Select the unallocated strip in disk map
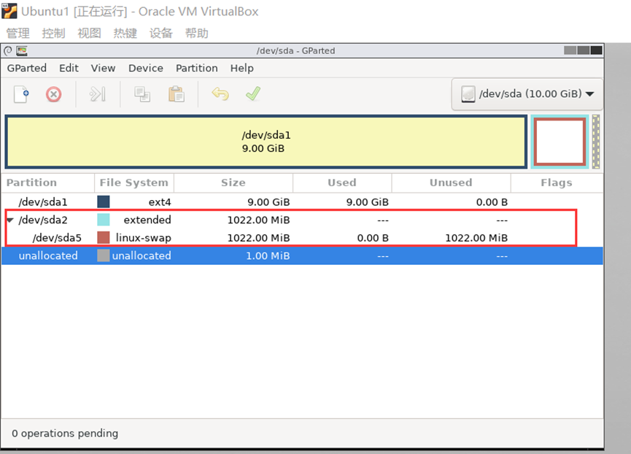Screen dimensions: 631x454 point(596,142)
